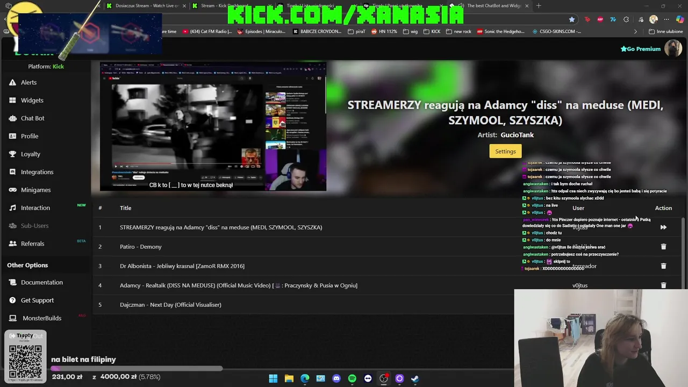This screenshot has width=688, height=387.
Task: Select The best ChatBot and Widgets tab
Action: click(490, 6)
